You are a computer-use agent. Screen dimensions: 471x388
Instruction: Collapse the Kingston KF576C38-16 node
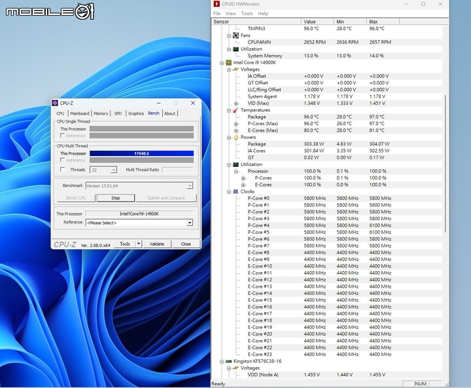coord(222,362)
